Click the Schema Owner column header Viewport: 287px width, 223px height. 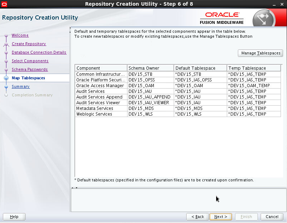click(151, 68)
